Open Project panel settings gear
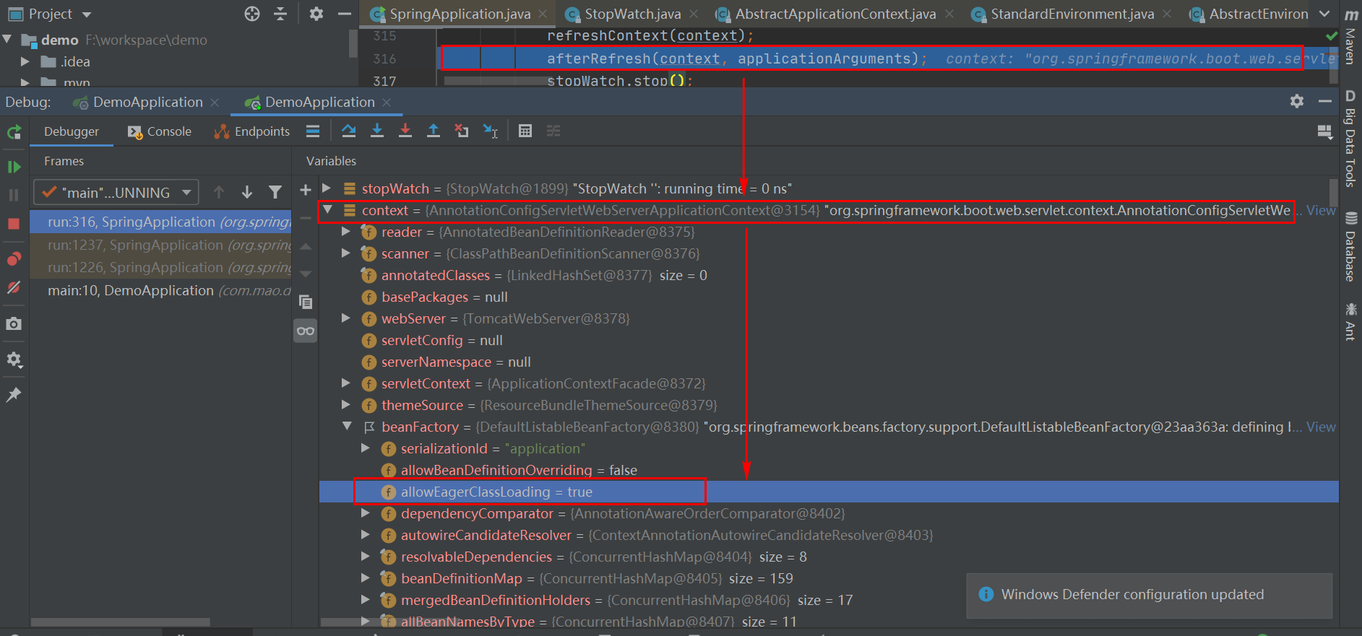Screen dimensions: 1362x636 (316, 14)
